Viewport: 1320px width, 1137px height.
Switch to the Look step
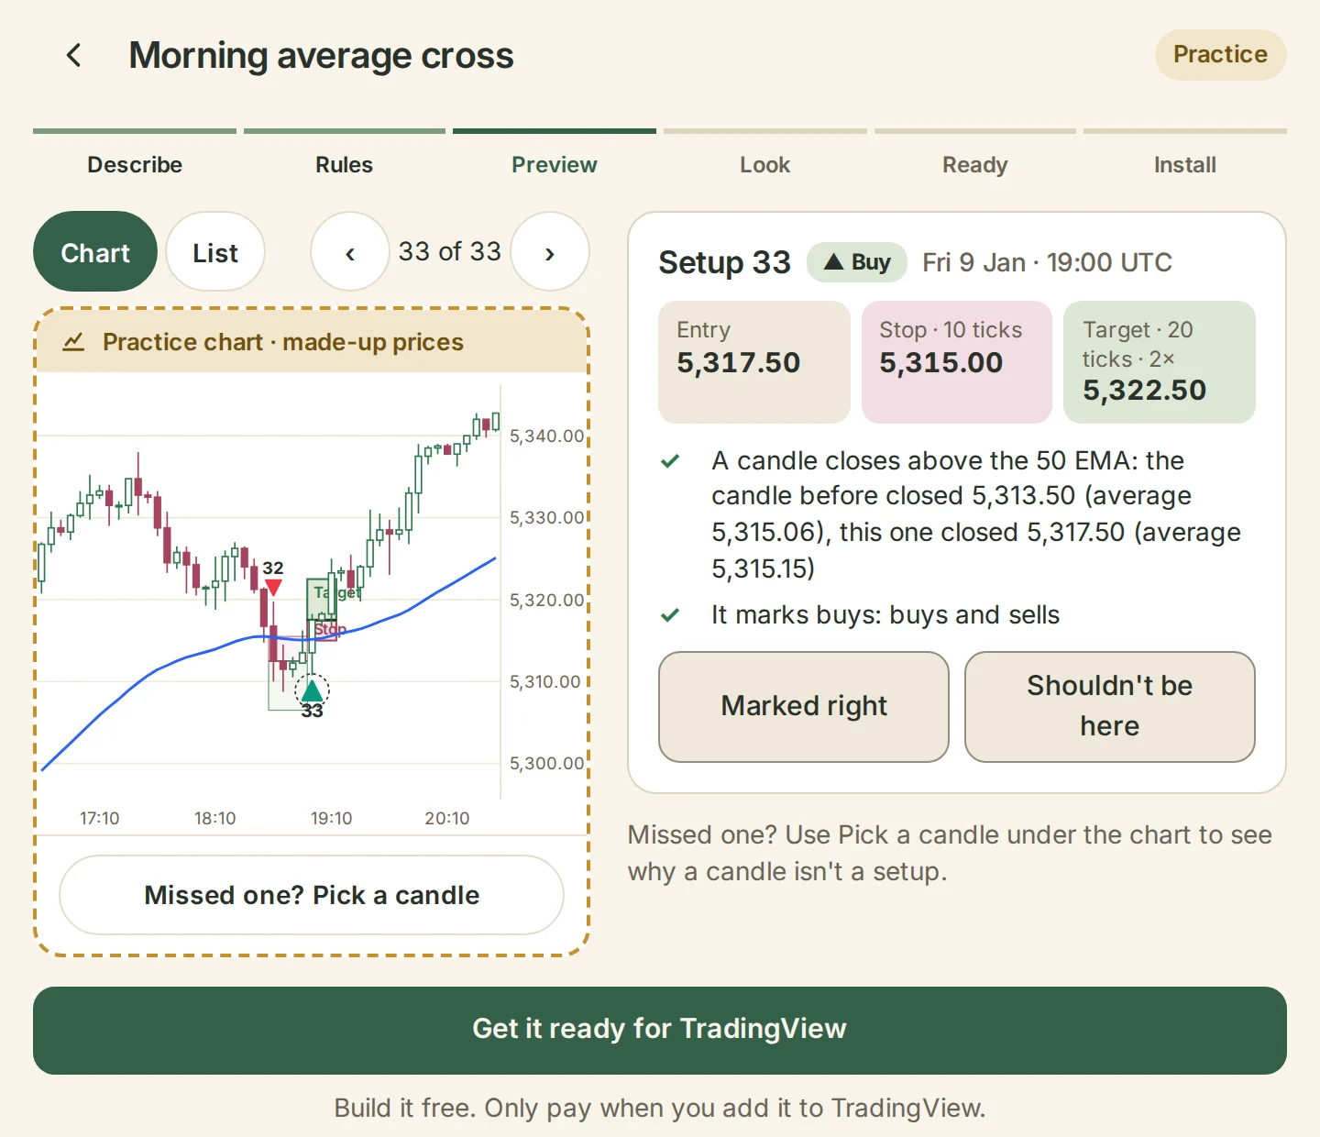[765, 165]
